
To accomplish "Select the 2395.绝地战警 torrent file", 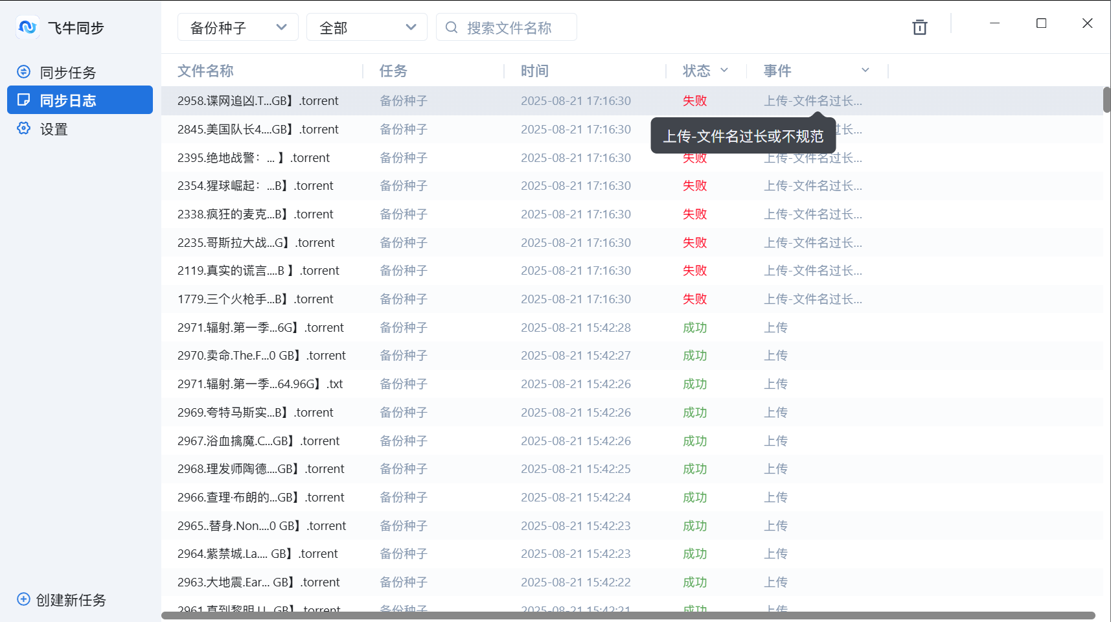I will tap(253, 157).
